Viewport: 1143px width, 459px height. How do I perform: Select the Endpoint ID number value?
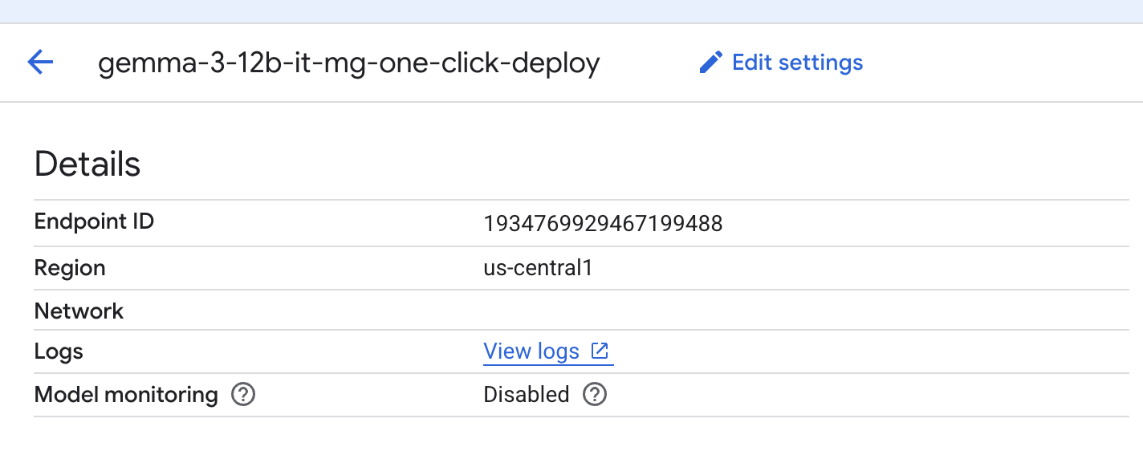(x=603, y=224)
